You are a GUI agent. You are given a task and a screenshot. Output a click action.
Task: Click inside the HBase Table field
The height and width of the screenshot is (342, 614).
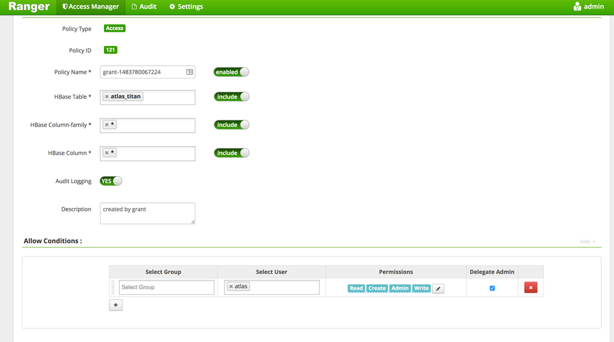pos(148,98)
